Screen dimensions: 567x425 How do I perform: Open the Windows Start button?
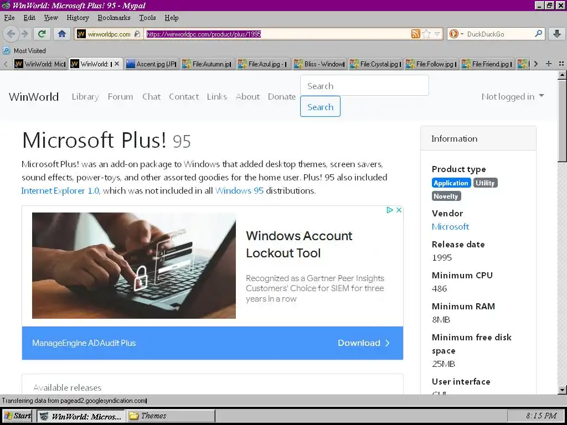tap(17, 416)
